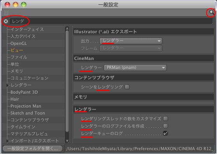The width and height of the screenshot is (217, 154).
Task: Click 一般設定フォルダを開く button
Action: (x=33, y=149)
